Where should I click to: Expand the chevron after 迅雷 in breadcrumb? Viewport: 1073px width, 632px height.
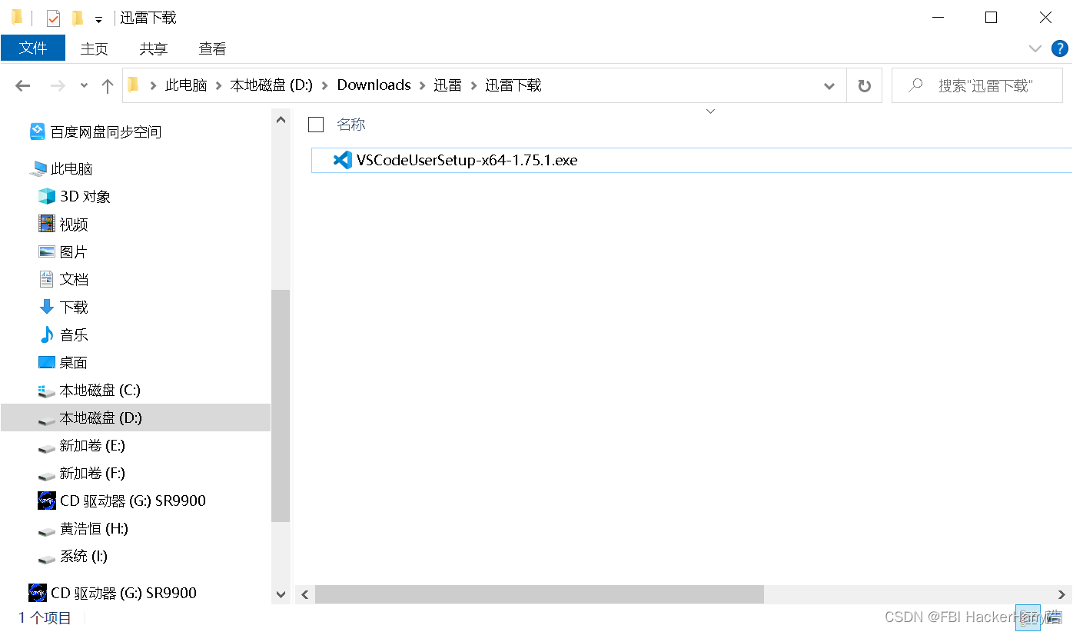(473, 85)
